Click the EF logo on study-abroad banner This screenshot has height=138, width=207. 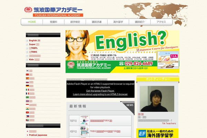[x=142, y=134]
